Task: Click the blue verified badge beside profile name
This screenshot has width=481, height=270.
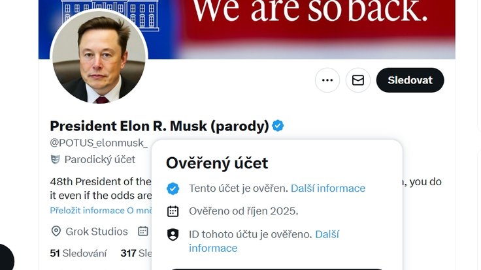Action: point(278,126)
